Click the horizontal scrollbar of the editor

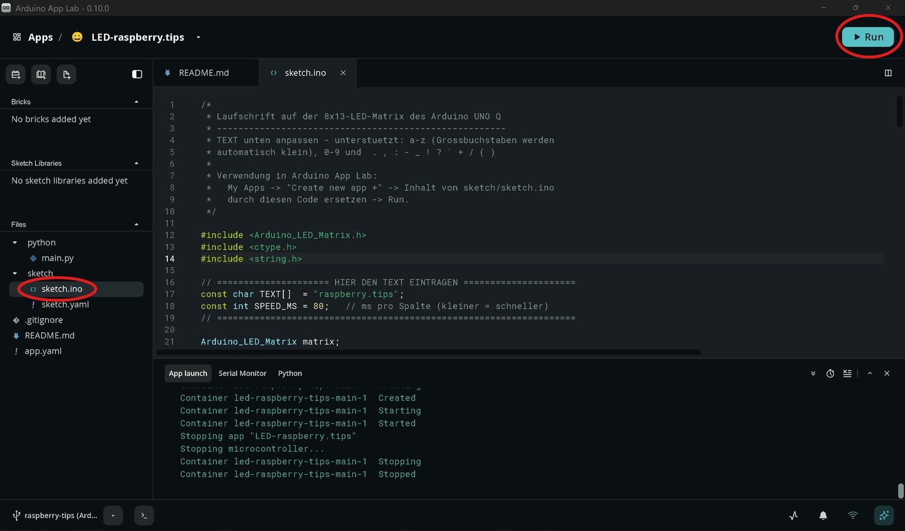pyautogui.click(x=428, y=352)
